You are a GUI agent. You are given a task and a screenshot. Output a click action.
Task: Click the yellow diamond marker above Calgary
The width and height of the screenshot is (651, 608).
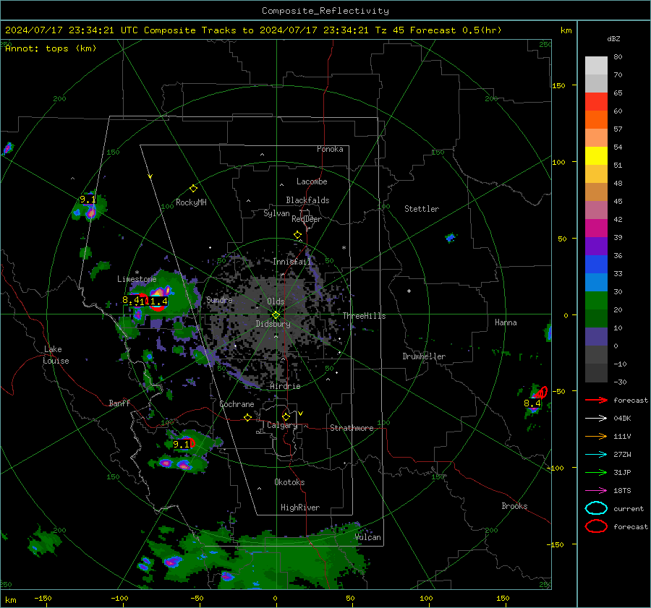pos(286,416)
